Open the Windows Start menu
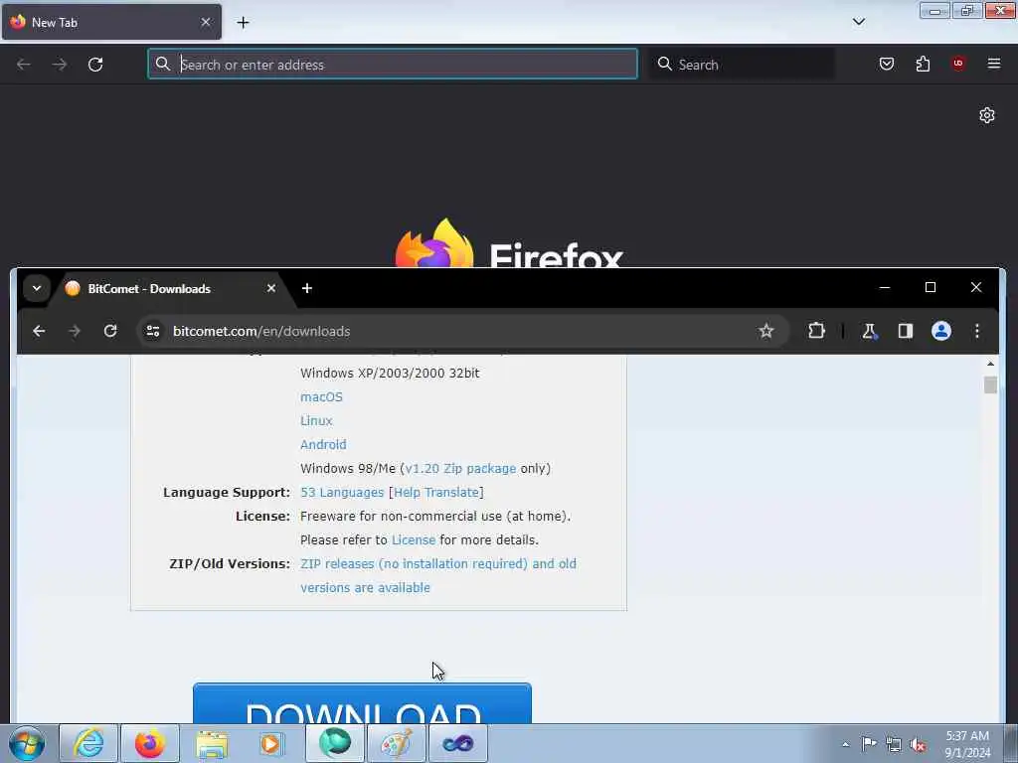Screen dimensions: 1018x763 pyautogui.click(x=27, y=743)
